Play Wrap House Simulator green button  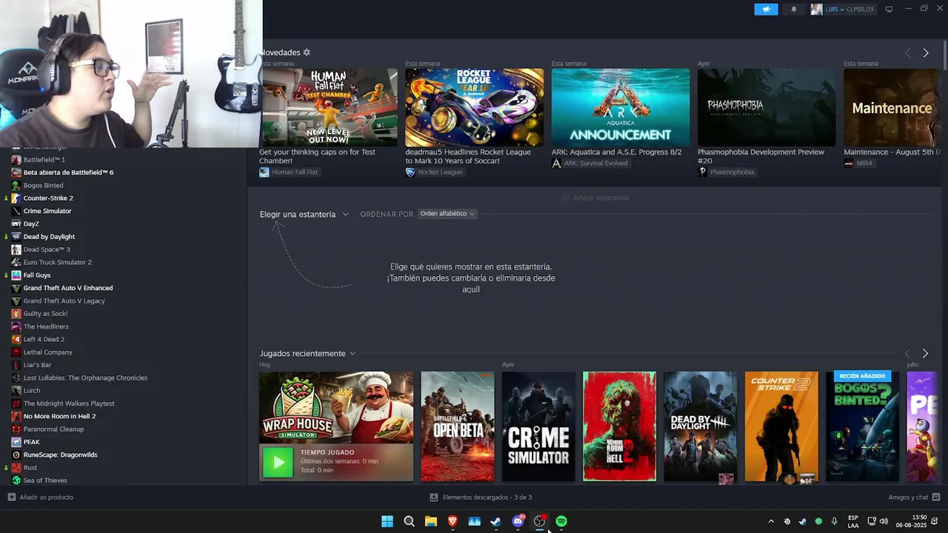tap(278, 463)
